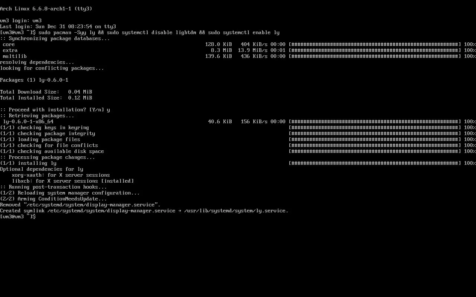Click the 'ly-0.6.0-1-x86_64' package name
This screenshot has height=297, width=476.
[28, 121]
